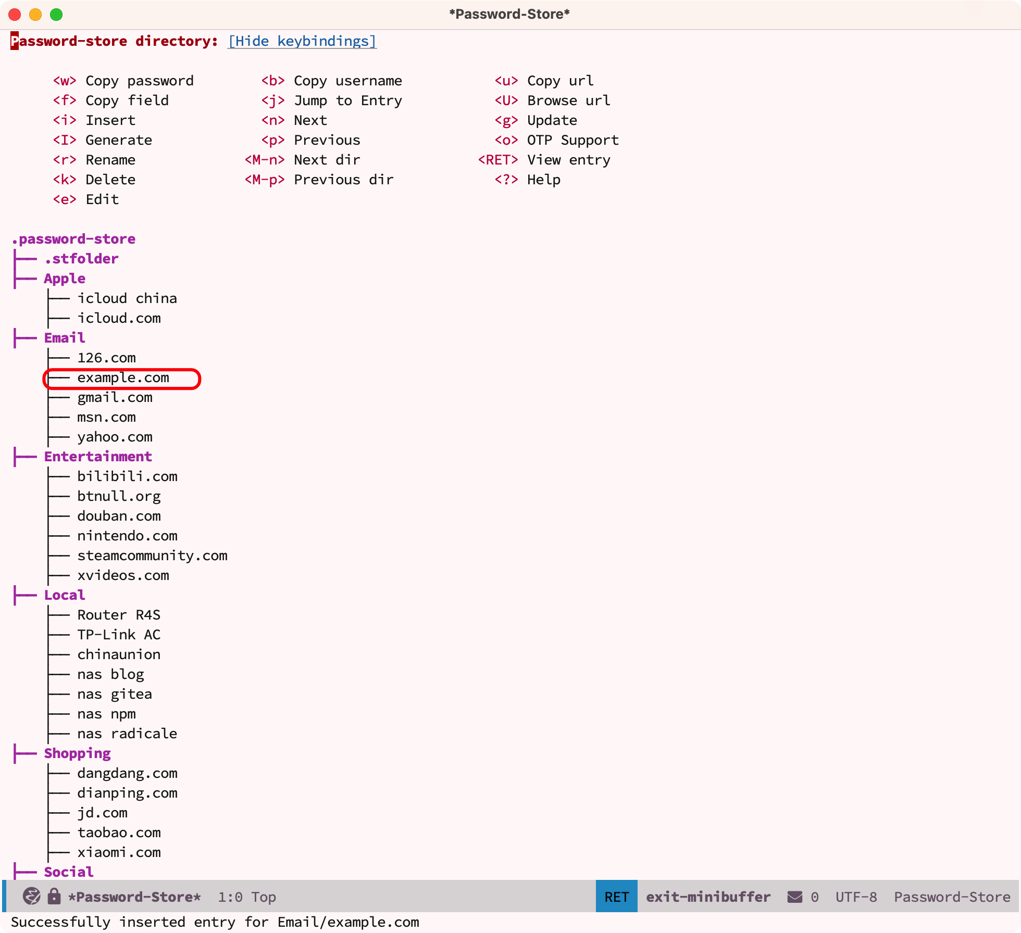Click the Generate keybinding text
1021x933 pixels.
point(119,140)
